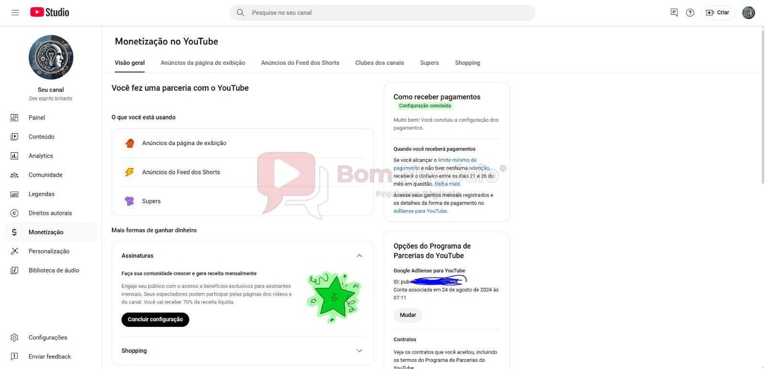Open the help question mark icon

[x=690, y=12]
